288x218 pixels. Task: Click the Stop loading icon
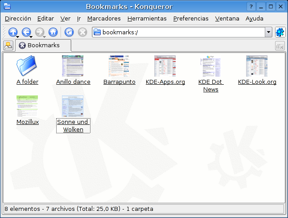[x=82, y=33]
